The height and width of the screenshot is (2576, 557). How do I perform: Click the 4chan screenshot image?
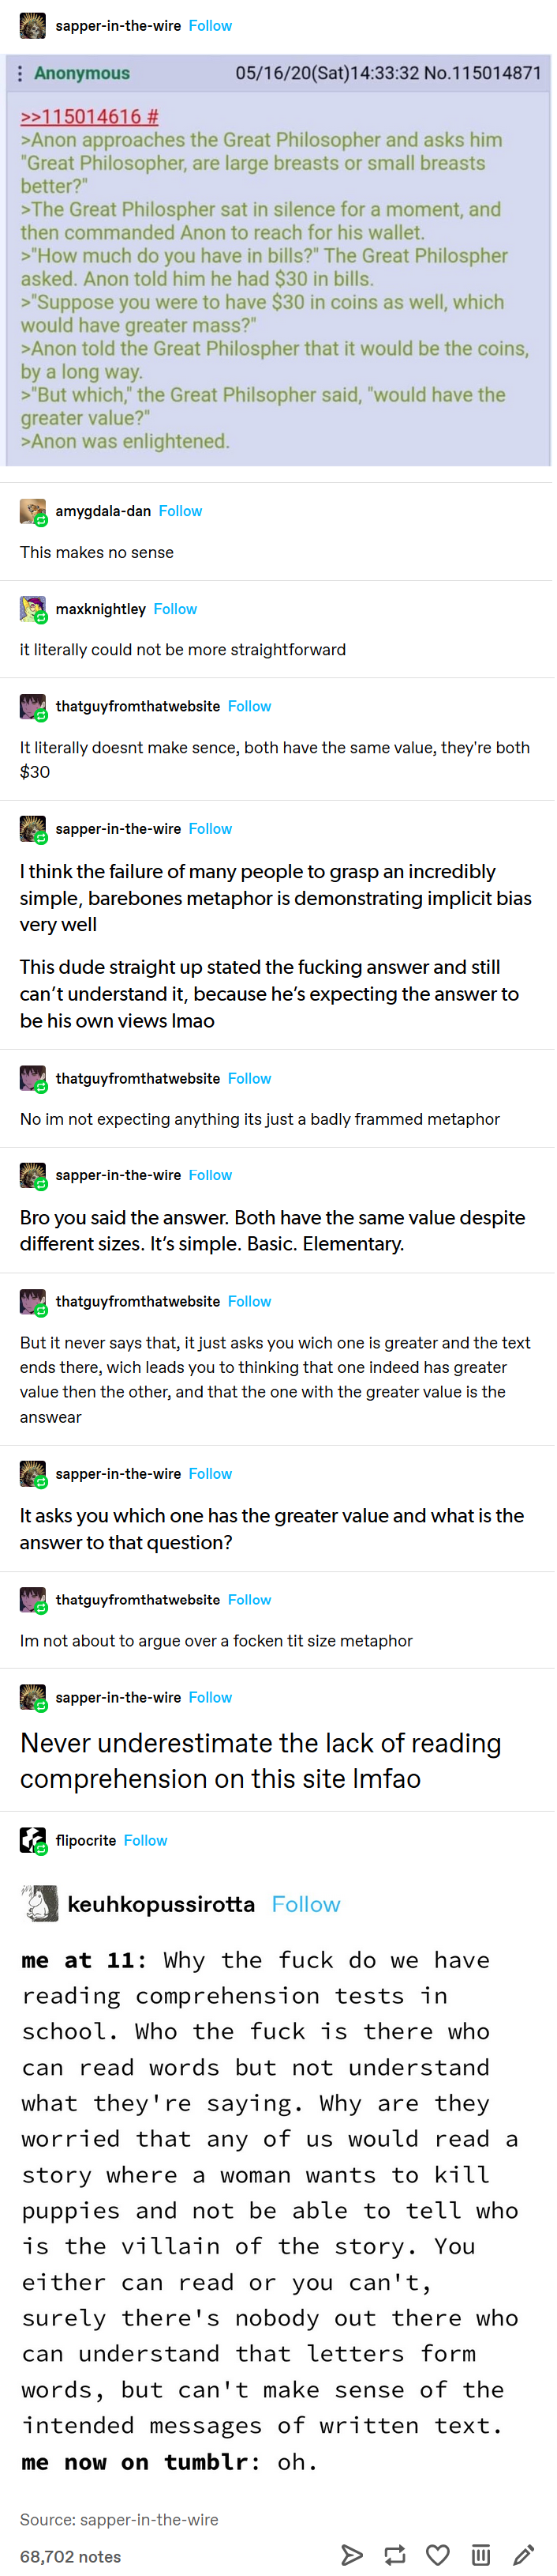278,260
